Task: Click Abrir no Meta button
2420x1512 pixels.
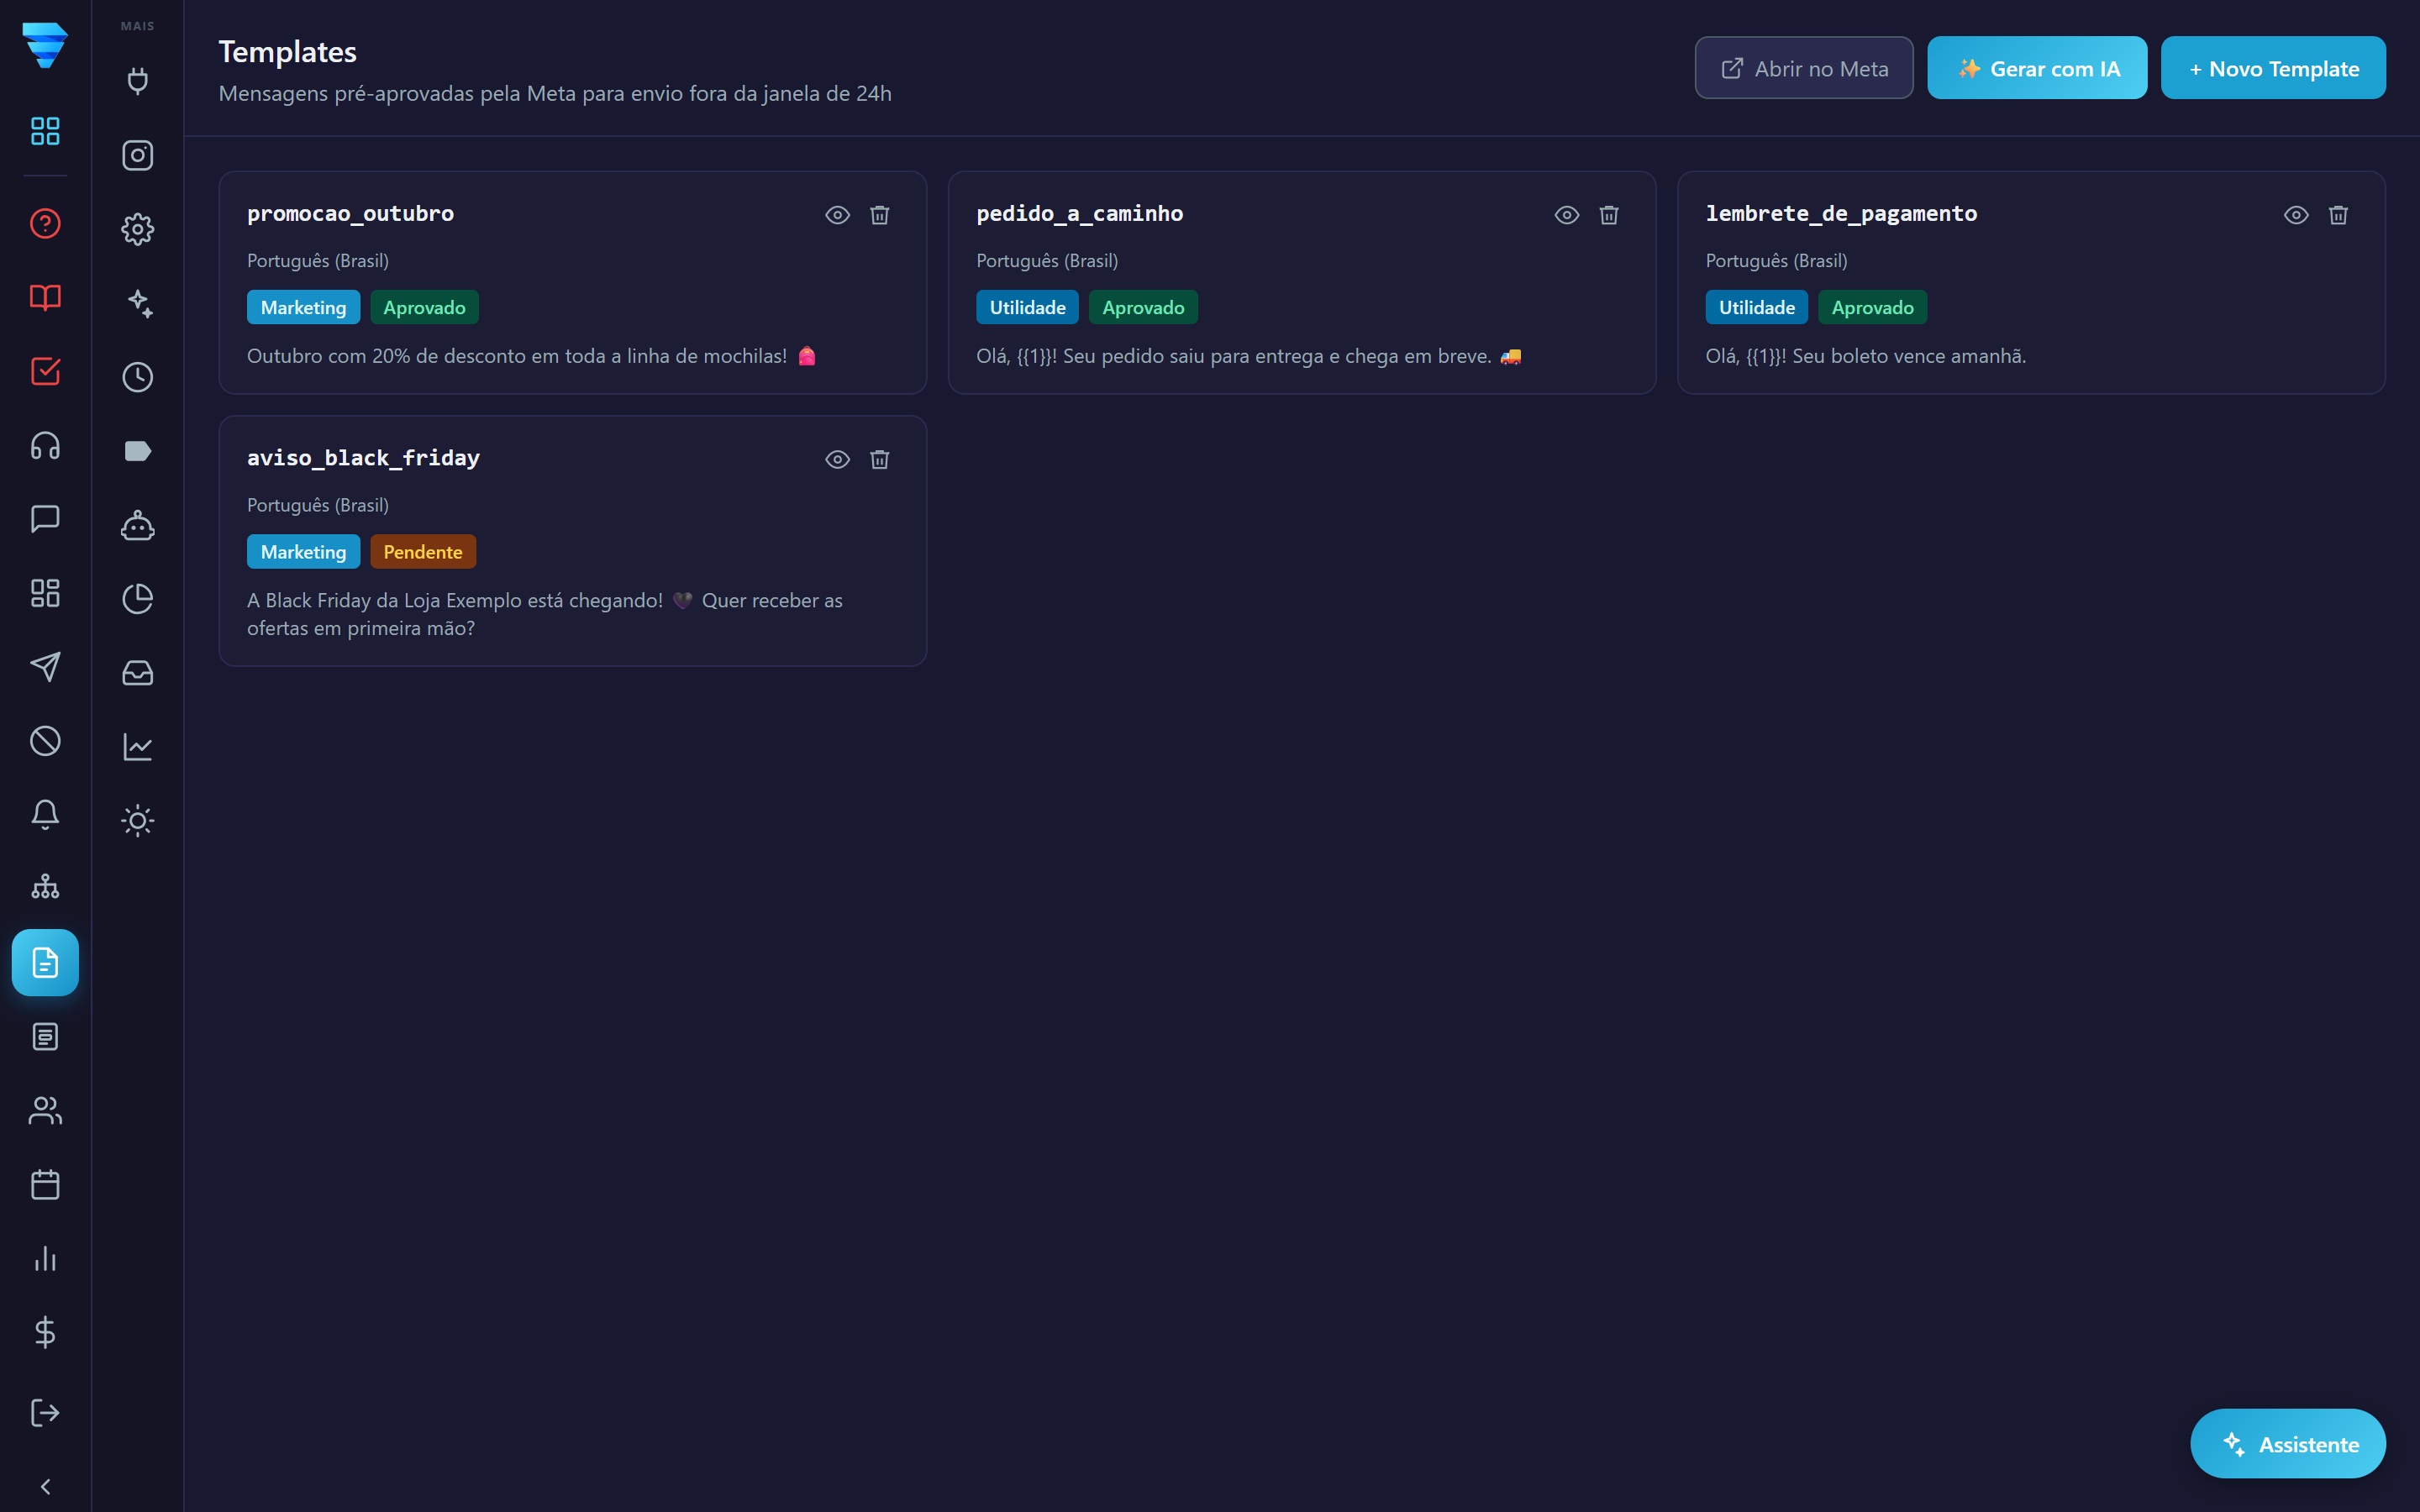Action: pos(1804,68)
